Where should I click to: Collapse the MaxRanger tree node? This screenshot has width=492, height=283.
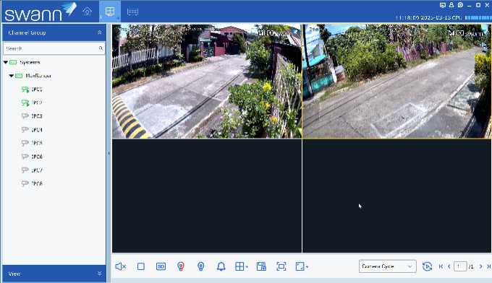[12, 76]
